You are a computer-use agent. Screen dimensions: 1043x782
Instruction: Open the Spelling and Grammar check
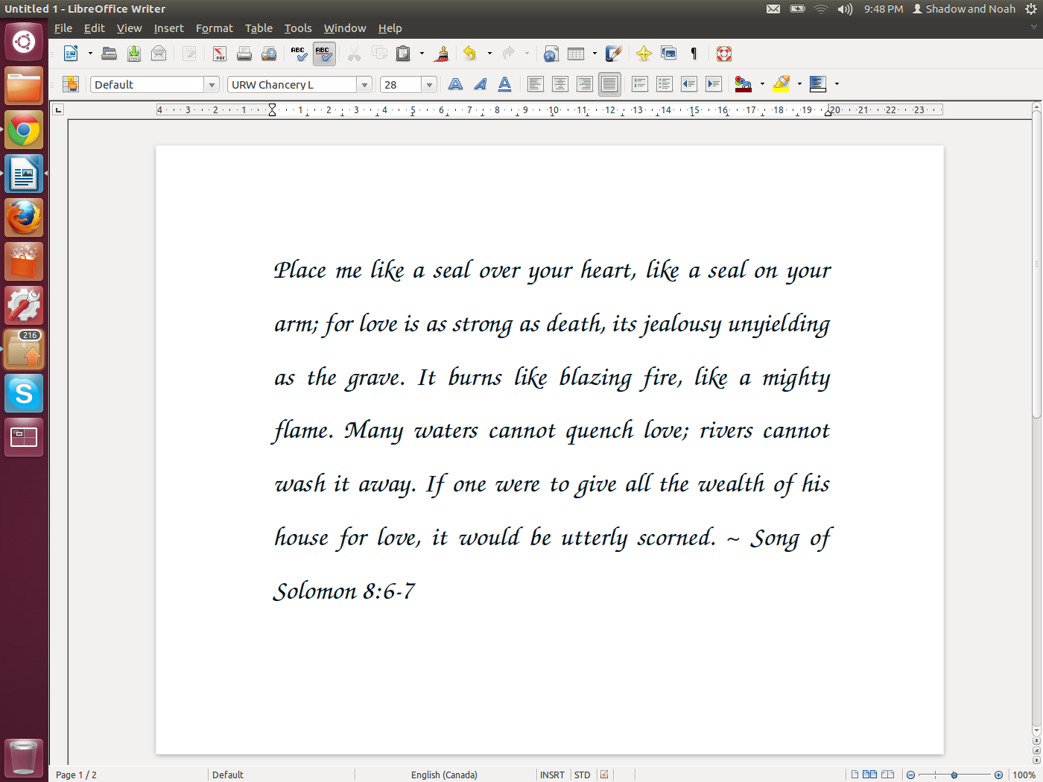[x=299, y=54]
